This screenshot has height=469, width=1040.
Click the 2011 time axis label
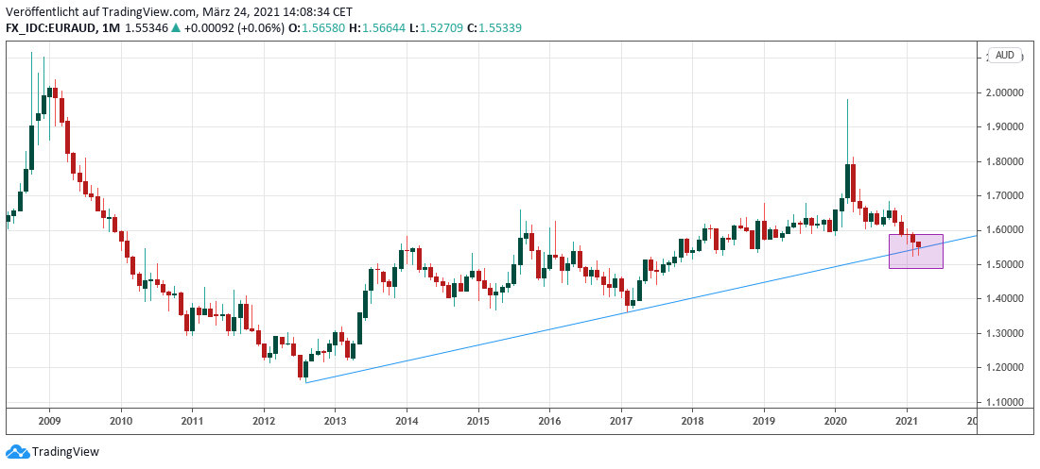[x=192, y=421]
